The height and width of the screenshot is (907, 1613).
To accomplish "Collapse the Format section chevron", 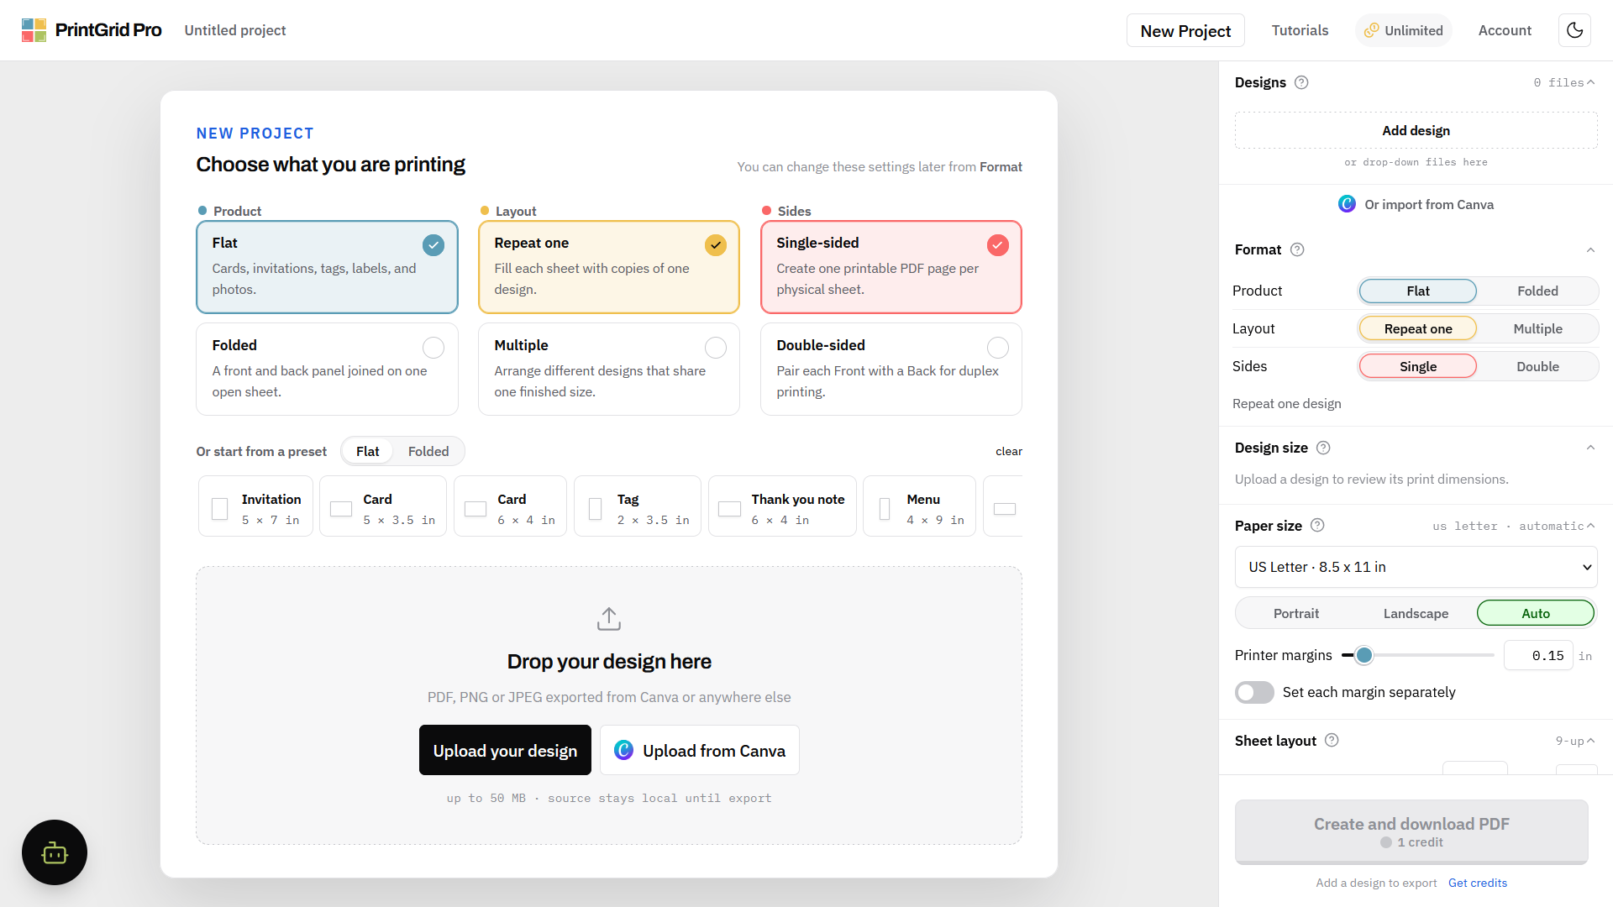I will click(1590, 249).
